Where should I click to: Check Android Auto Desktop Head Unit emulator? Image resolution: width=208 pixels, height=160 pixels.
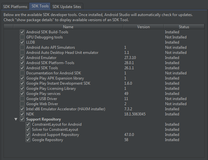point(22,53)
